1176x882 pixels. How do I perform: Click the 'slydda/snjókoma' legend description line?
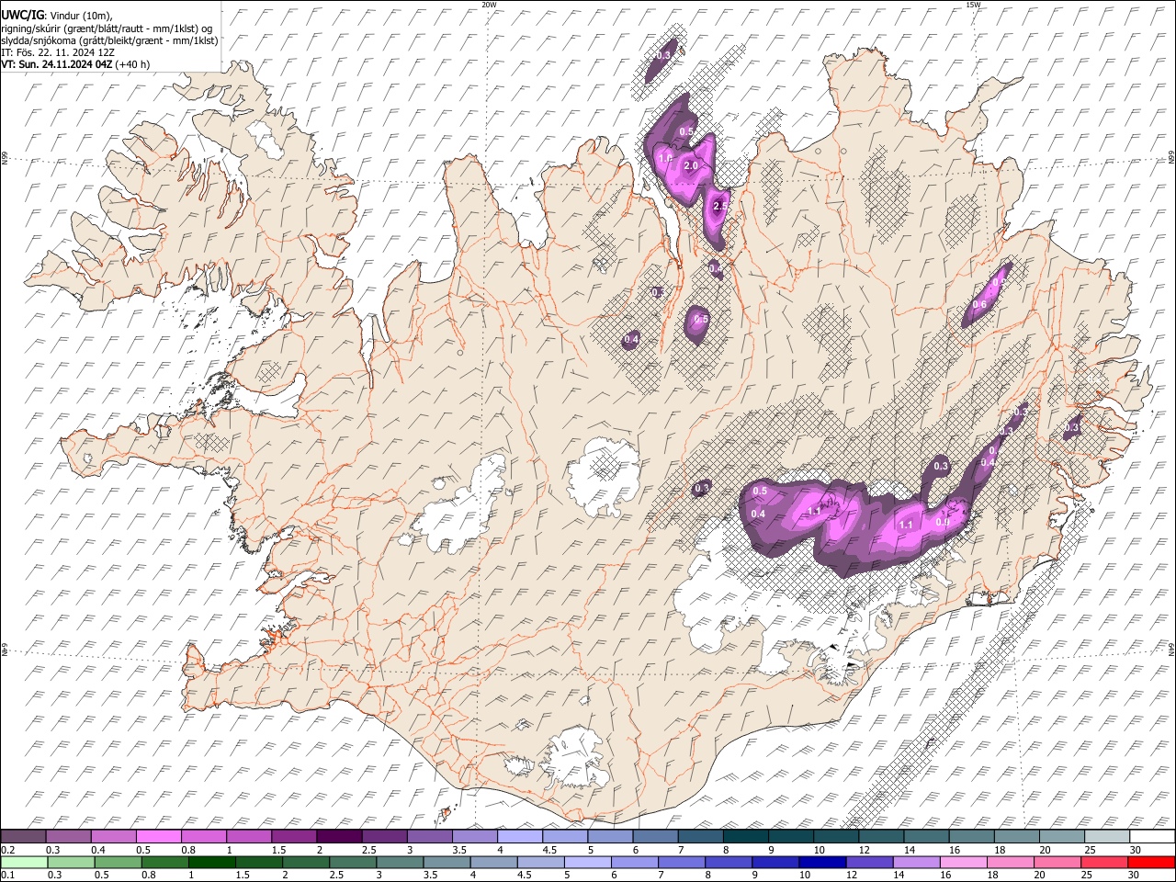109,40
